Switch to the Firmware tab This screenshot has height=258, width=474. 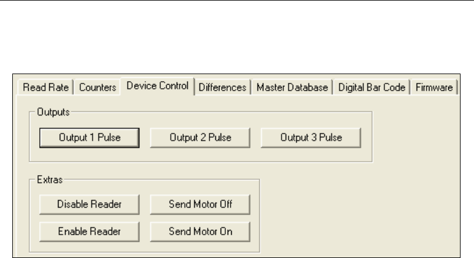(433, 88)
